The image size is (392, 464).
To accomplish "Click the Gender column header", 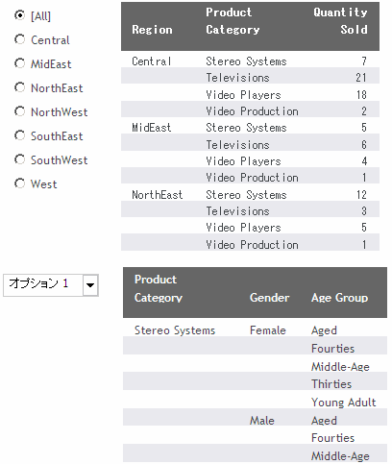I will coord(269,298).
